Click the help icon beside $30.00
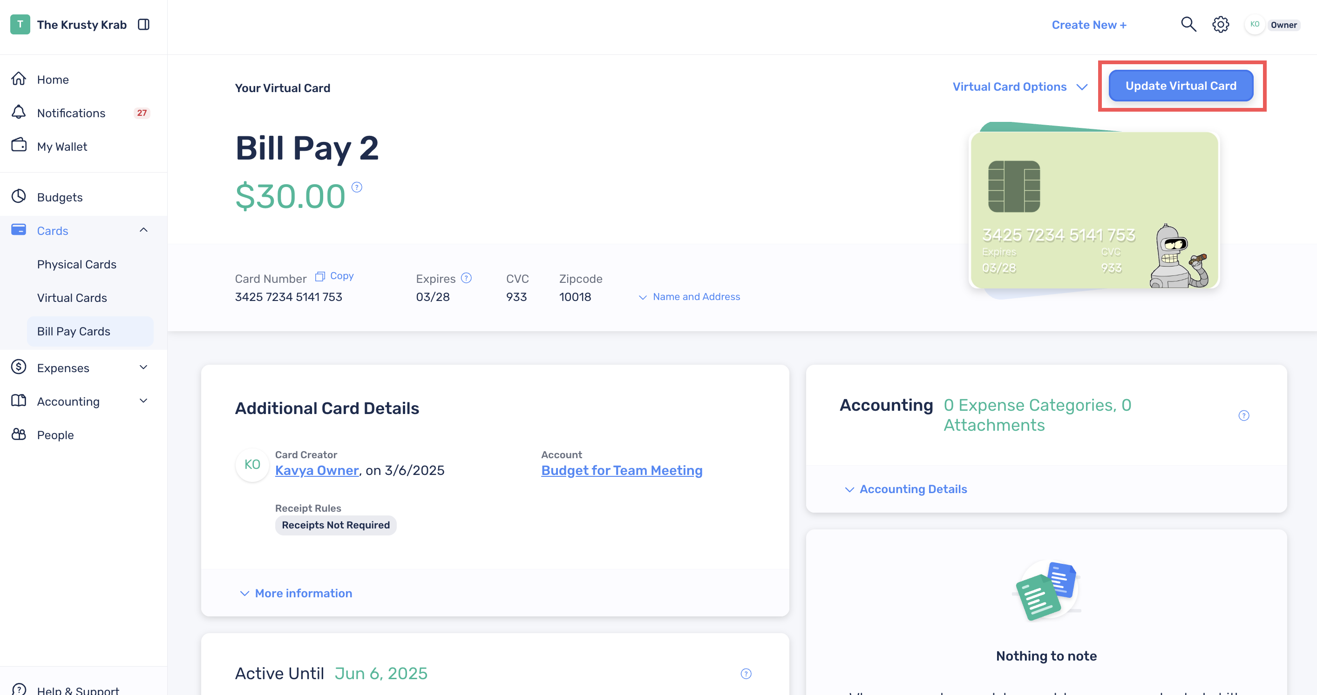This screenshot has width=1317, height=695. 357,187
